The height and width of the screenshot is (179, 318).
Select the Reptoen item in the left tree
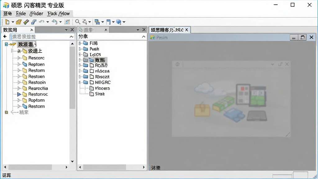(37, 65)
